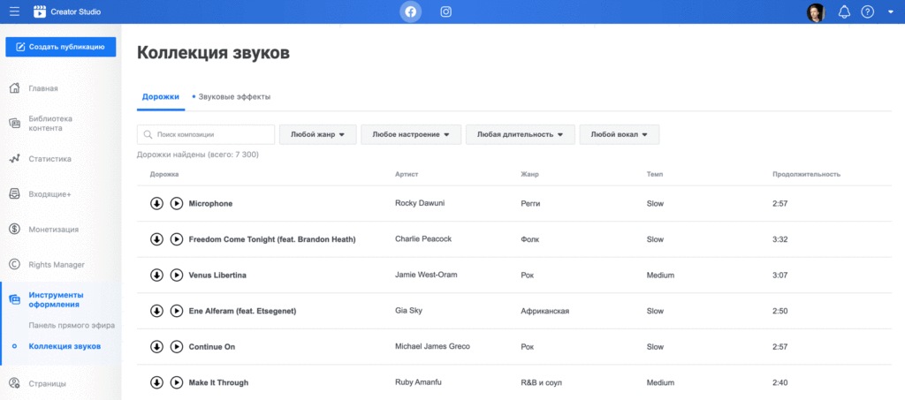Play the Venus Libertina track
Viewport: 905px width, 400px height.
[x=177, y=275]
